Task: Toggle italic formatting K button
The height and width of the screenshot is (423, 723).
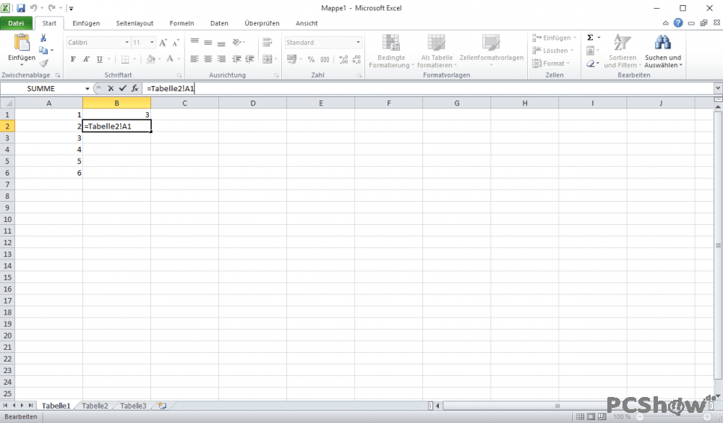Action: click(86, 59)
